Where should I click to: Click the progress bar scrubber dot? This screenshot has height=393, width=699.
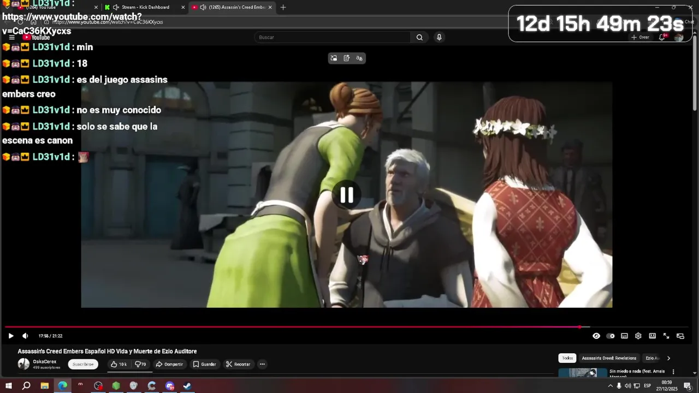tap(579, 327)
